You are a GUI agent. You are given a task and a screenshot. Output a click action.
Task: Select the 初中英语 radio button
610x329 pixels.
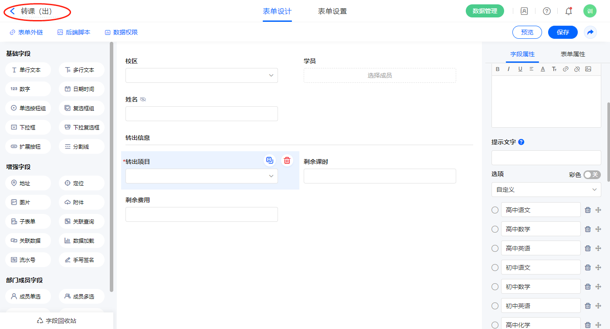point(495,306)
